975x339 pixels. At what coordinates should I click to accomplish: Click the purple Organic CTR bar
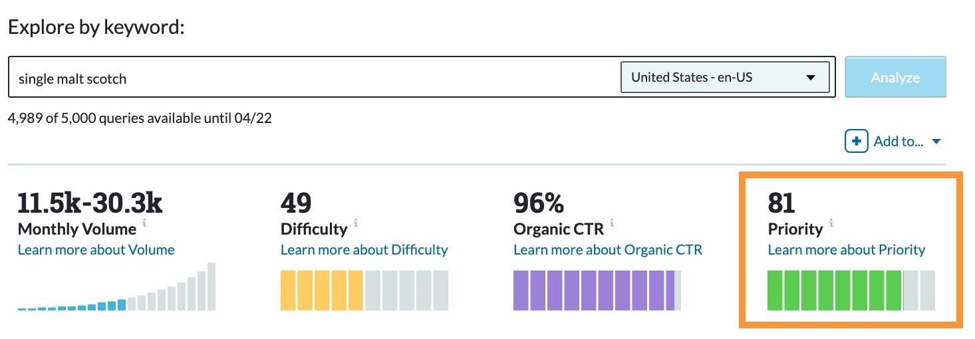(x=597, y=290)
